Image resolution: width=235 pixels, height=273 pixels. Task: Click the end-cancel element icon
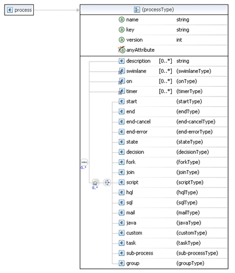click(122, 122)
